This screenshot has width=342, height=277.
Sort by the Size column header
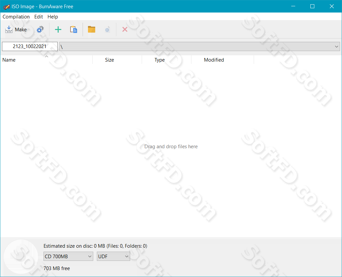117,60
